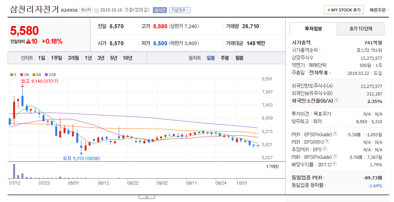Click arrow icon beside 전자투표
Image resolution: width=394 pixels, height=202 pixels.
[330, 72]
